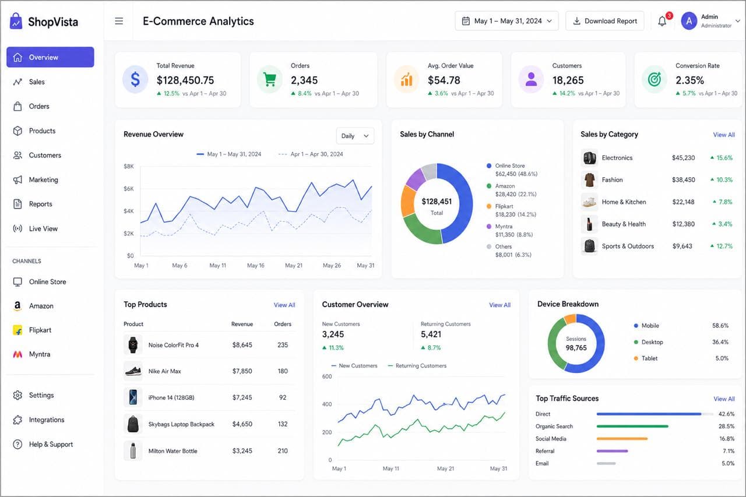Click the Admin avatar circle
The width and height of the screenshot is (746, 497).
tap(689, 21)
